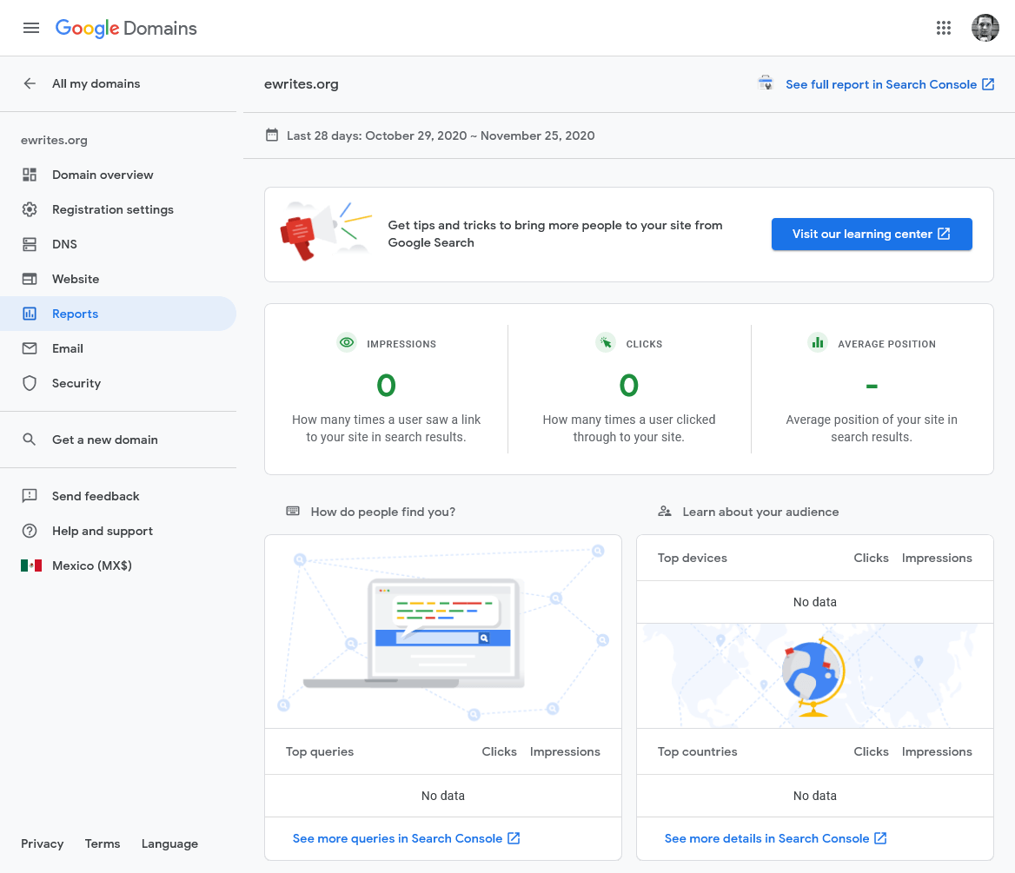Click the back arrow beside All my domains

[30, 83]
